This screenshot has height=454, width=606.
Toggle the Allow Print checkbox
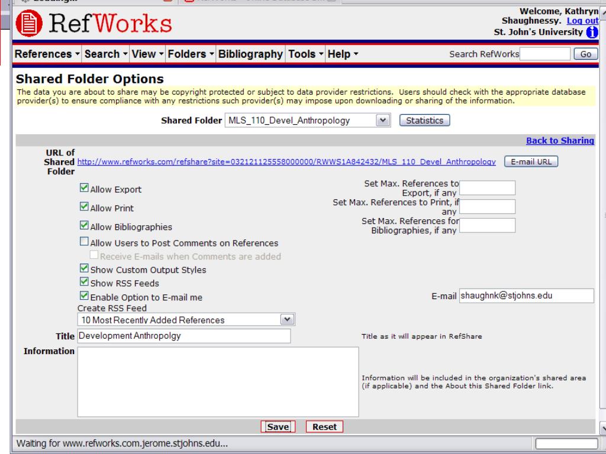pos(84,206)
